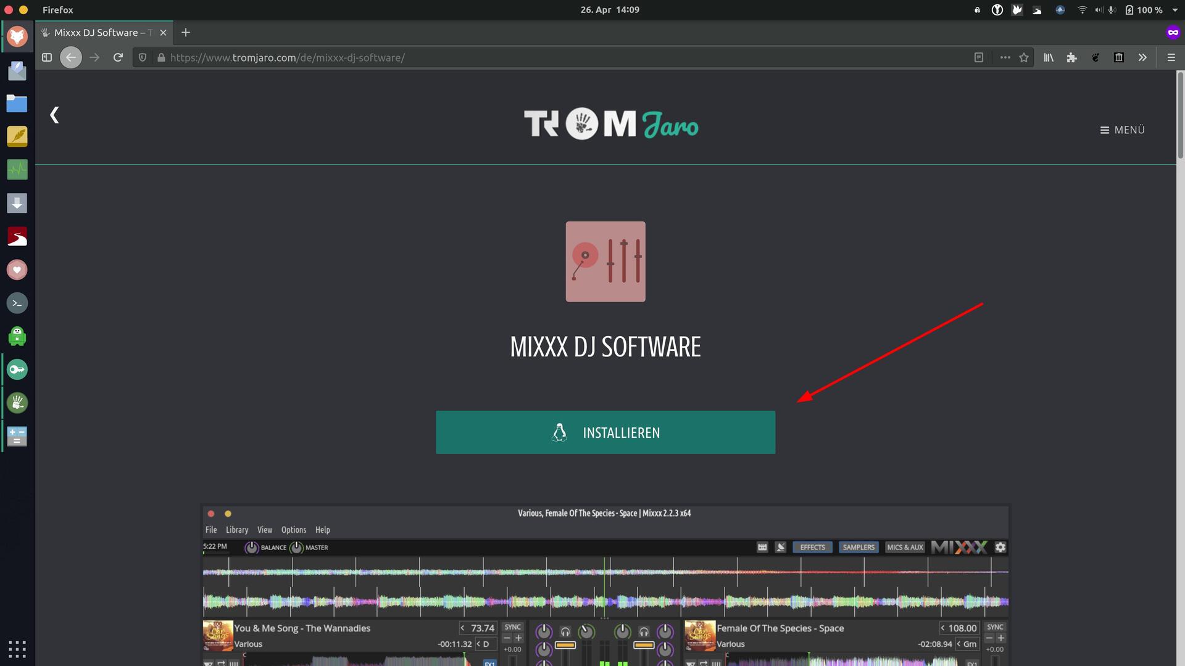Click the GNOME foot extension icon
The image size is (1185, 666).
point(1096,57)
